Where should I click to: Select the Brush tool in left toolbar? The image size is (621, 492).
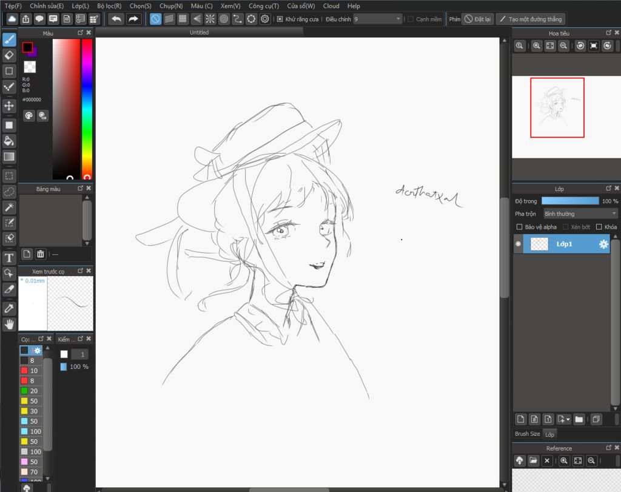click(9, 39)
